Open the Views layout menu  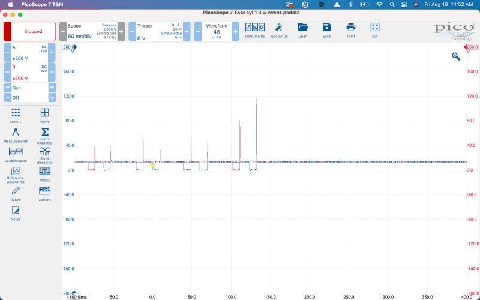[44, 114]
